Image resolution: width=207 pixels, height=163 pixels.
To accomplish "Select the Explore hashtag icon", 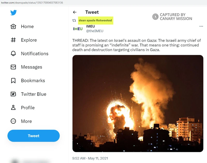I will (x=13, y=40).
